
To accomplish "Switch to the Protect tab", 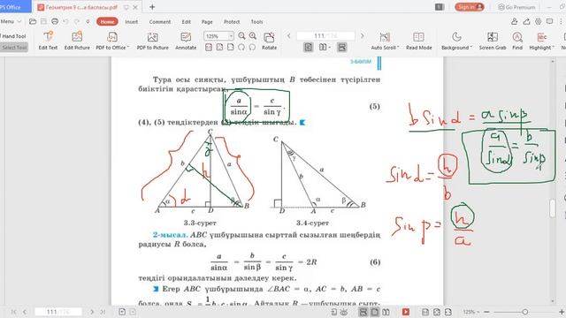I will (x=232, y=21).
